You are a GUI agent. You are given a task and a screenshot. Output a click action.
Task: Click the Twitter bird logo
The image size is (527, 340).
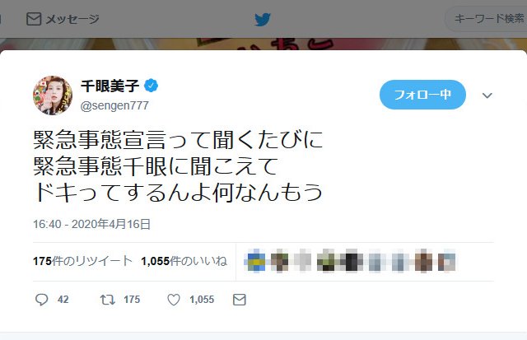(263, 20)
